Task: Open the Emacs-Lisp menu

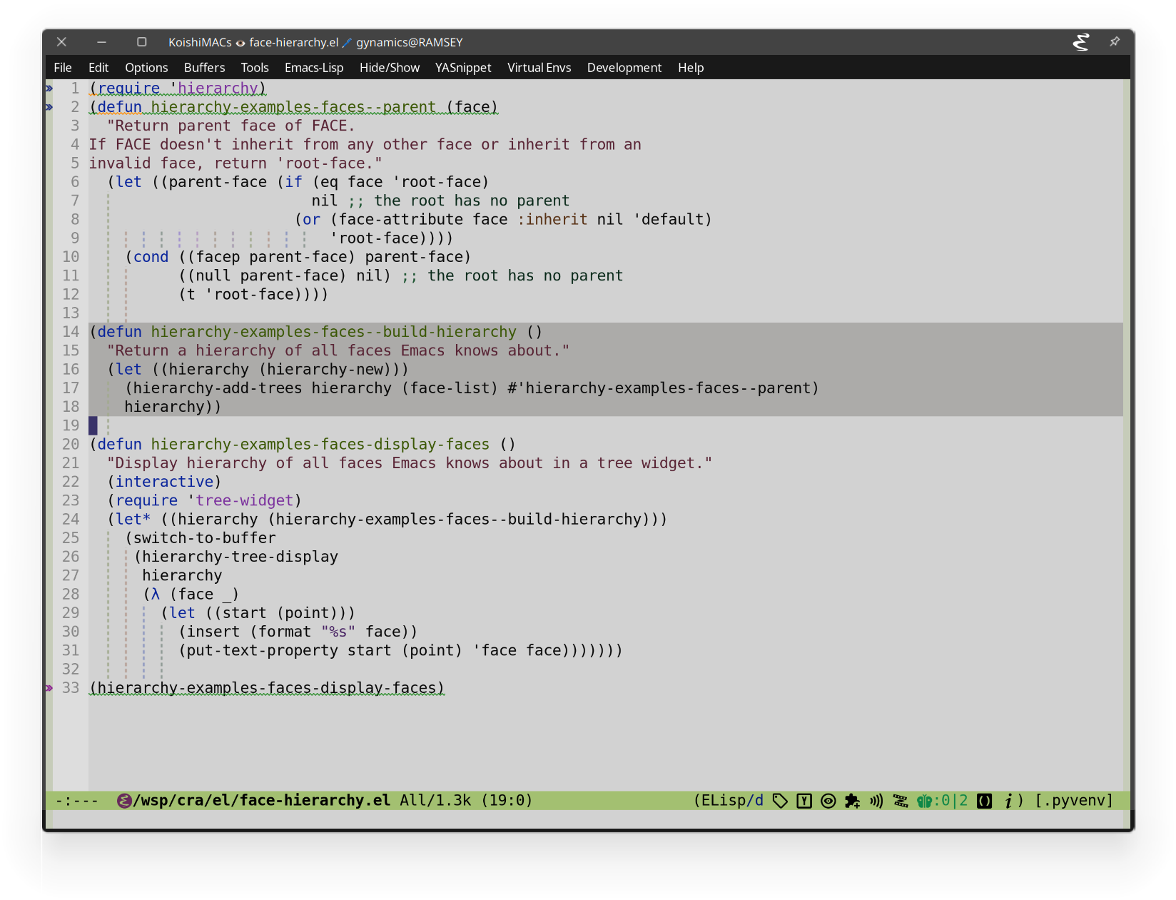Action: click(314, 68)
